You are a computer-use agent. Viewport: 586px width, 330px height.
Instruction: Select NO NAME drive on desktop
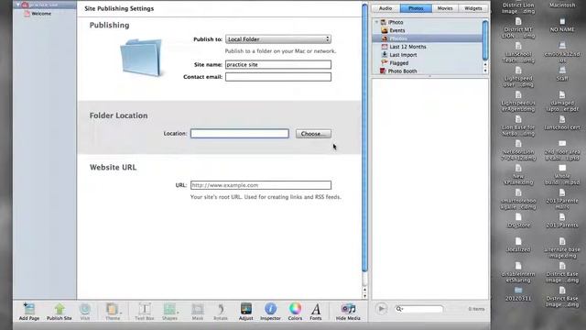562,25
